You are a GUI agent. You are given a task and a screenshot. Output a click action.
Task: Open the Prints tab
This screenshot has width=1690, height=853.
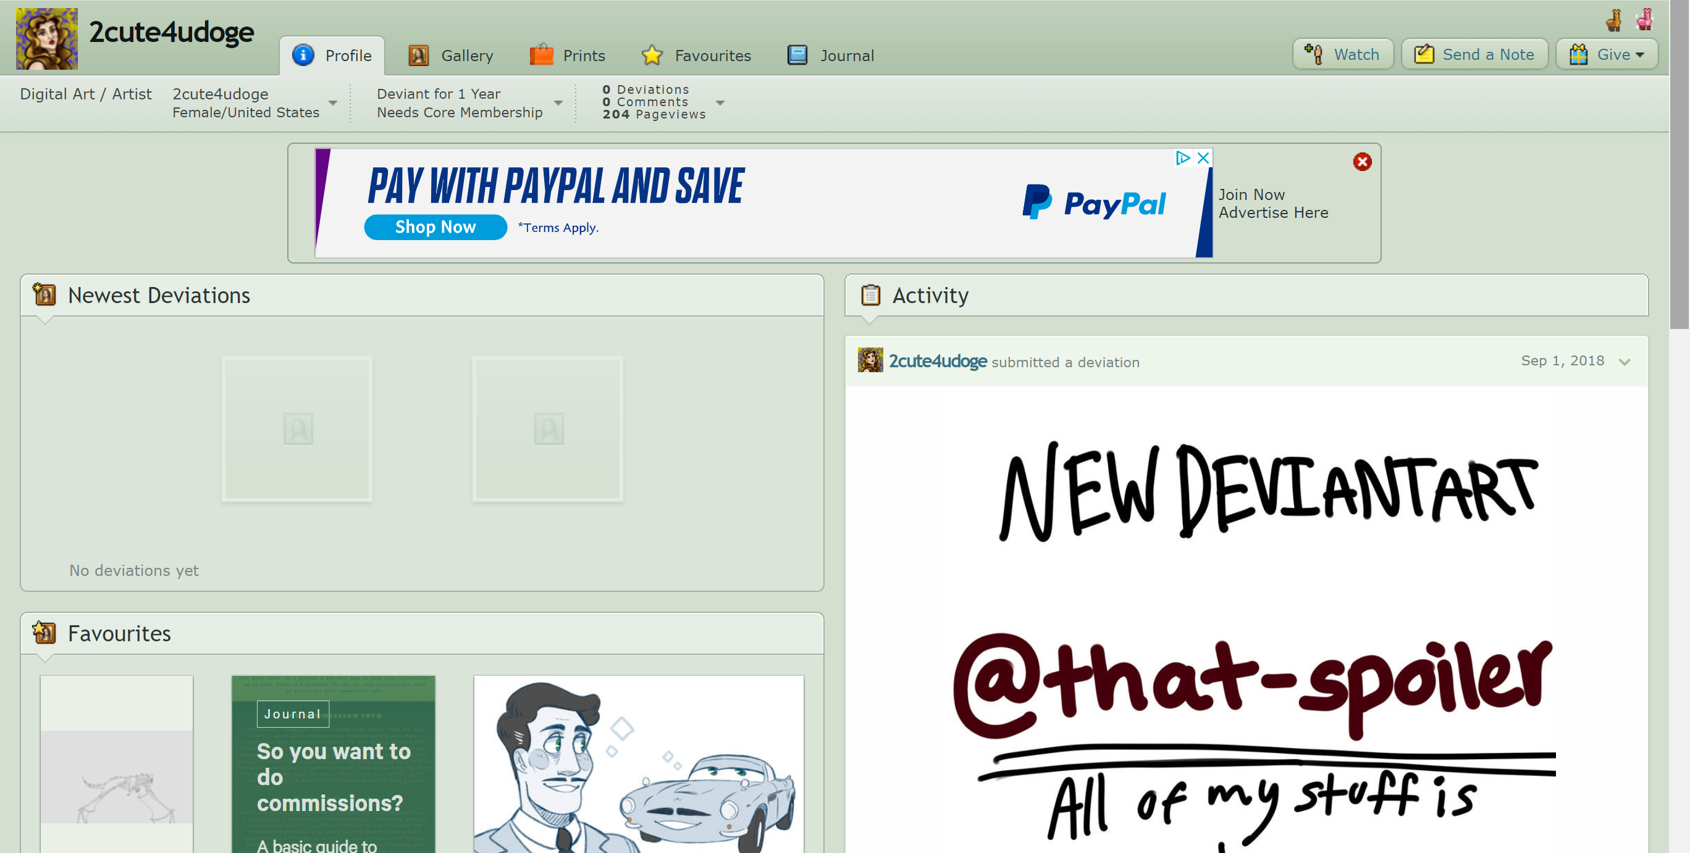pyautogui.click(x=568, y=56)
